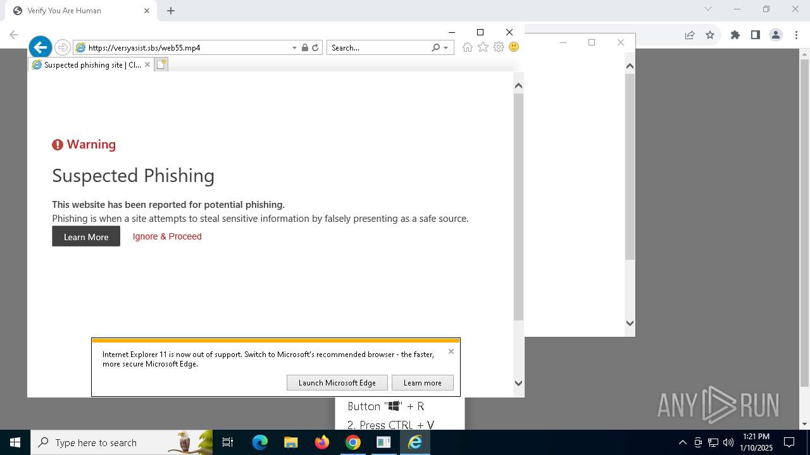
Task: Click the IE scrollbar up arrow
Action: pos(518,85)
